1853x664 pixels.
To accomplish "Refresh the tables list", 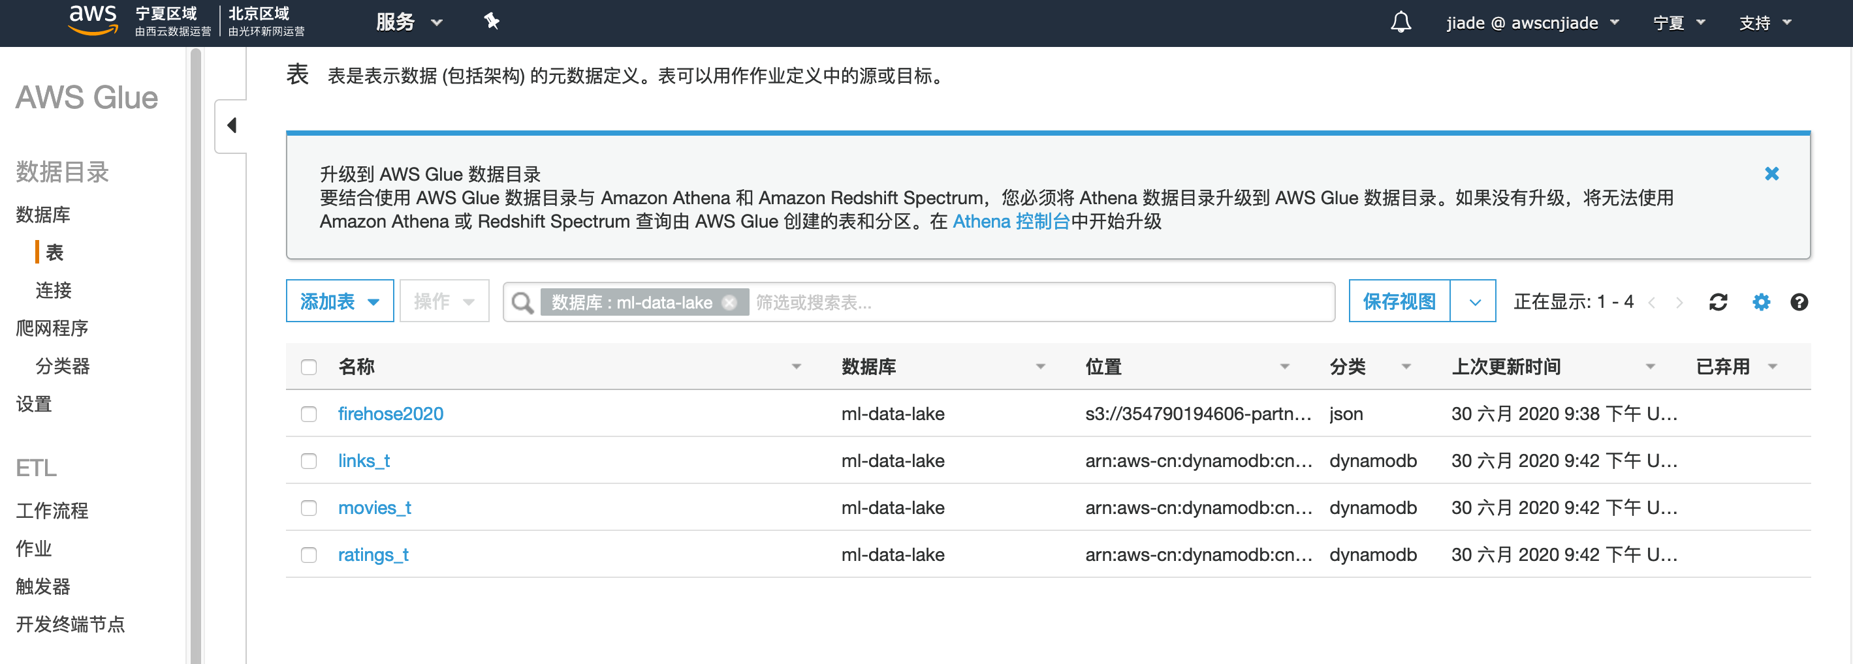I will pos(1718,303).
